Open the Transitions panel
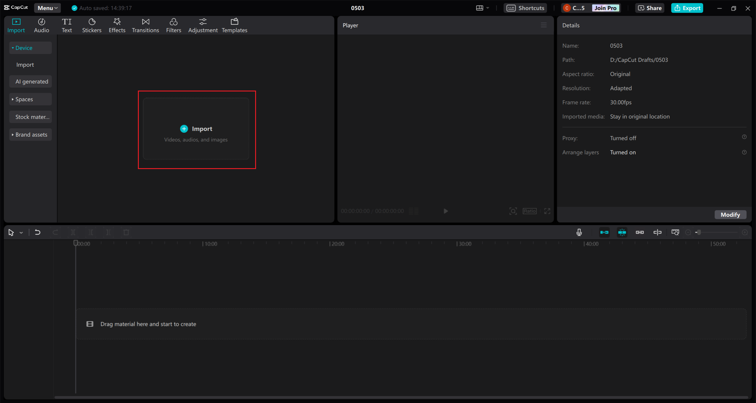Viewport: 756px width, 403px height. [145, 25]
